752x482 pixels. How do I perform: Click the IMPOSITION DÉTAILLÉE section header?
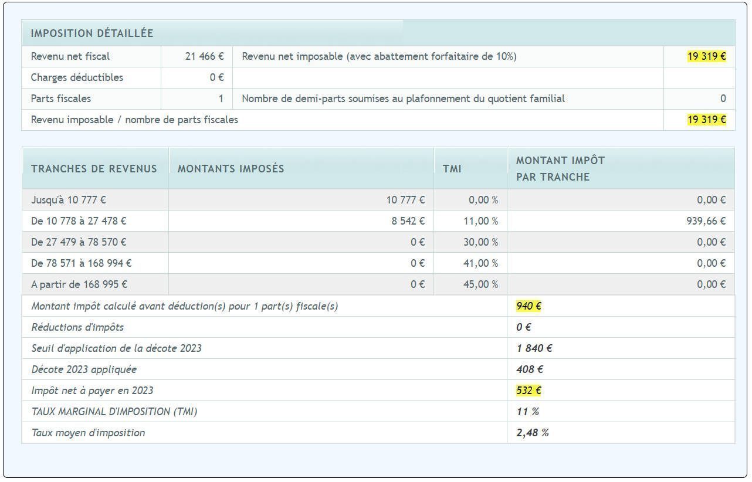[x=92, y=33]
